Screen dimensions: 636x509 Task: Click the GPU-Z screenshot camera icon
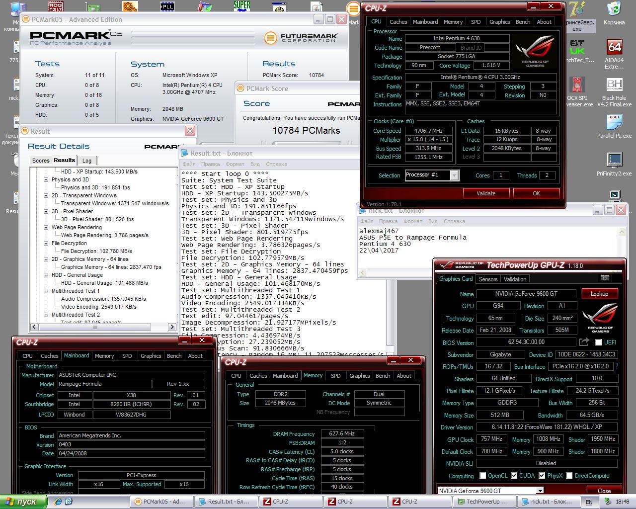click(605, 278)
